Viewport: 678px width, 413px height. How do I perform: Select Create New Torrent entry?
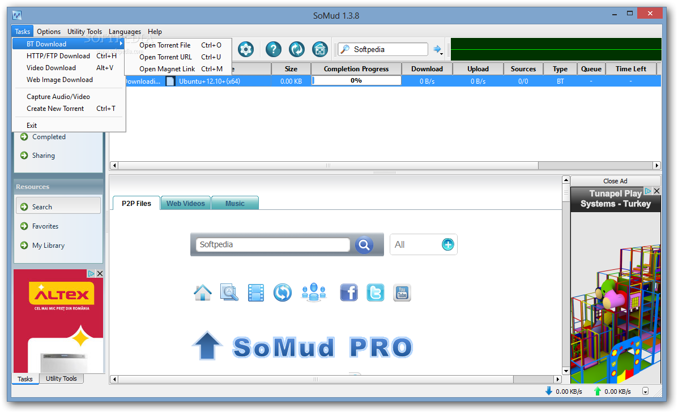click(69, 109)
